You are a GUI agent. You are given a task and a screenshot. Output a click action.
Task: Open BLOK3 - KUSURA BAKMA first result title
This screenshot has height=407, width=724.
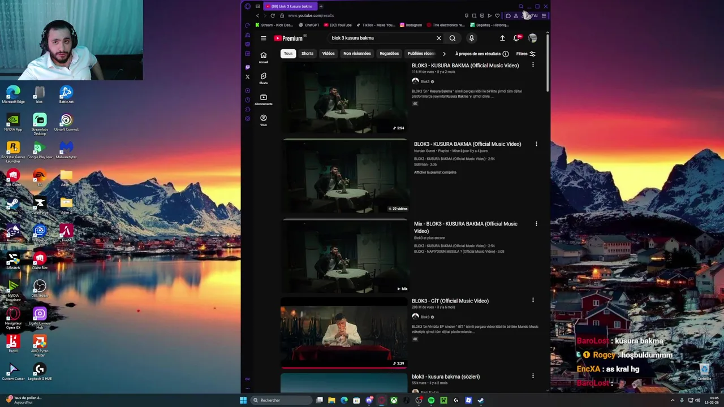(465, 66)
